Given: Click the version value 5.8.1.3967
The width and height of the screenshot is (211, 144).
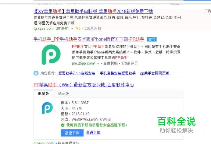Looking at the screenshot, I should [80, 103].
